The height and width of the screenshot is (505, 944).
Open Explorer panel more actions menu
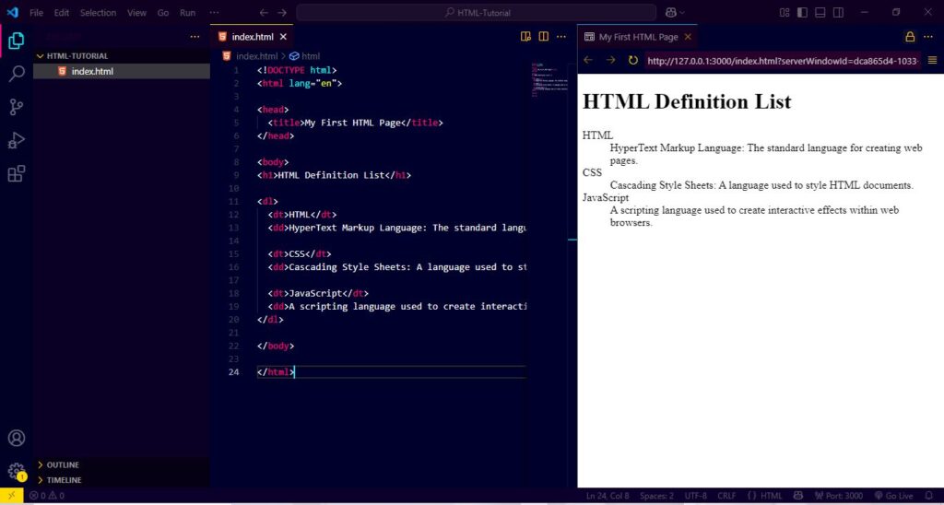(x=195, y=37)
